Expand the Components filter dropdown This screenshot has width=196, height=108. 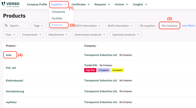[32, 35]
